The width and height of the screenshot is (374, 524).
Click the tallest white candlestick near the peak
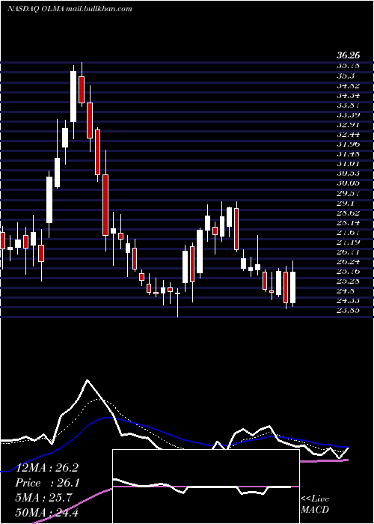point(73,97)
